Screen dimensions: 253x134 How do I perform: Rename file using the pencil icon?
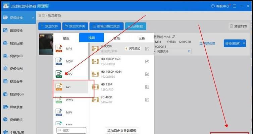click(173, 37)
